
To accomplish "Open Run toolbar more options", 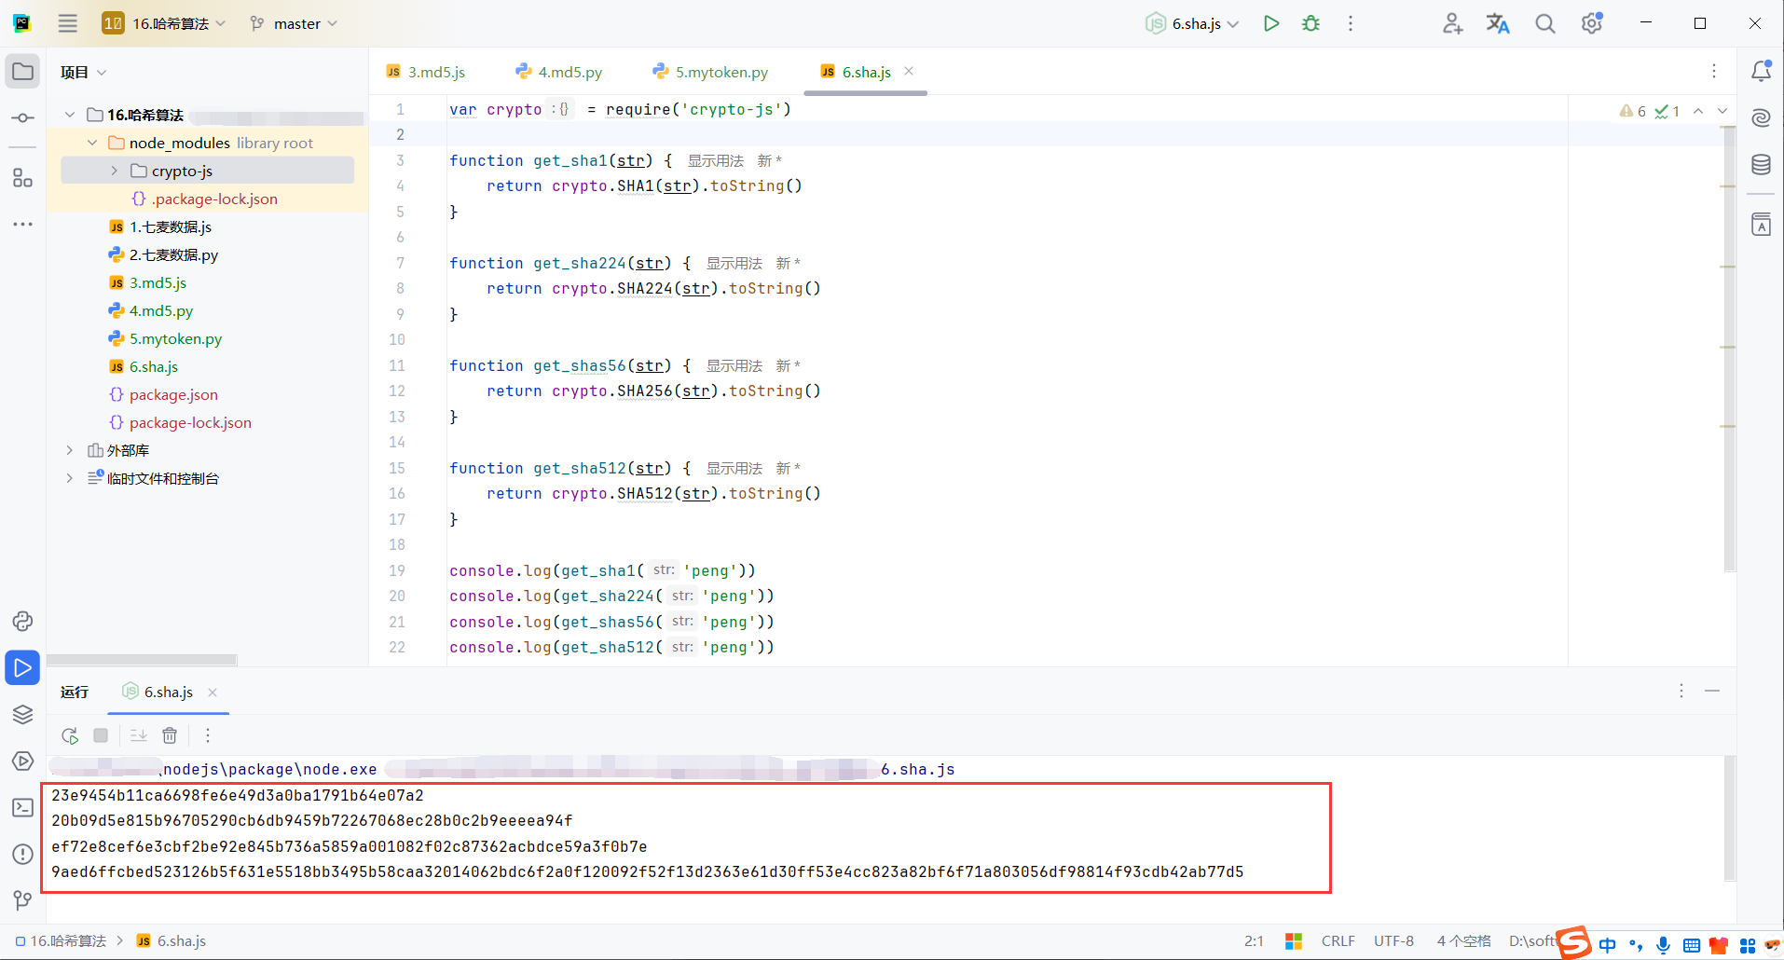I will coord(208,735).
